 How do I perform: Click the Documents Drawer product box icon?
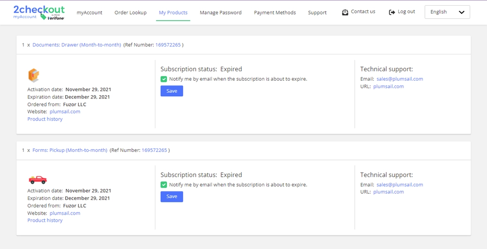click(x=33, y=75)
